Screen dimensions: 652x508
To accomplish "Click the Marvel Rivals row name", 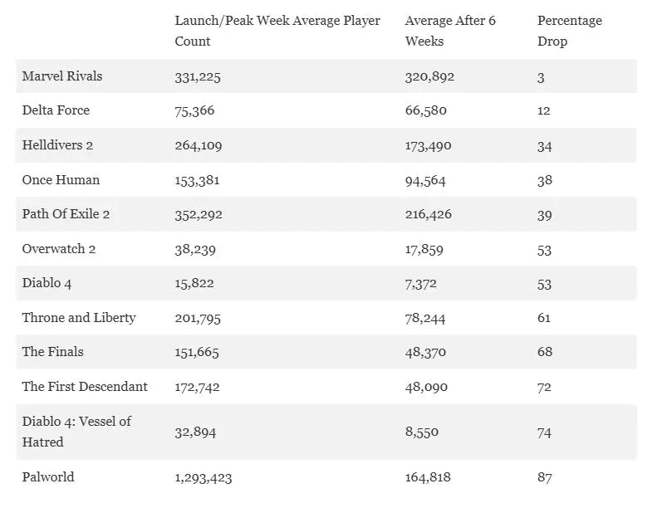I will 62,76.
